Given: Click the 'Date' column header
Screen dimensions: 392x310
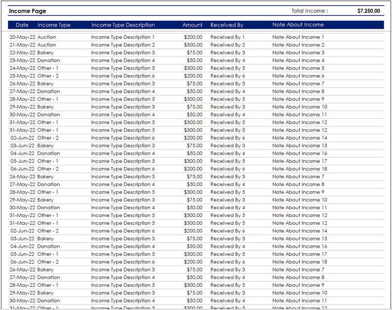Looking at the screenshot, I should click(22, 25).
